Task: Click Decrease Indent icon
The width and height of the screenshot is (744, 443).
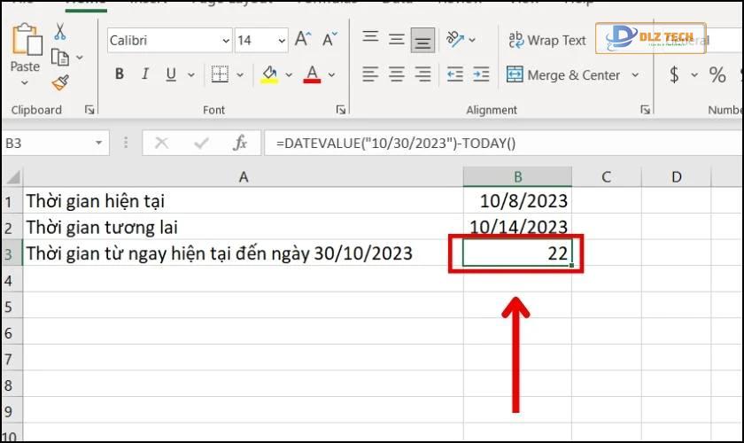Action: click(x=455, y=74)
